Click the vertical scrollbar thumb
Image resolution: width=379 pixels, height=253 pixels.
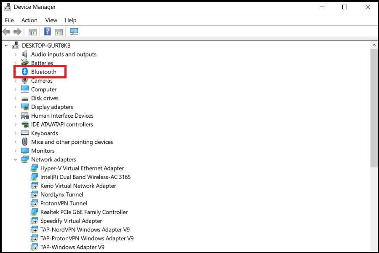pos(374,108)
